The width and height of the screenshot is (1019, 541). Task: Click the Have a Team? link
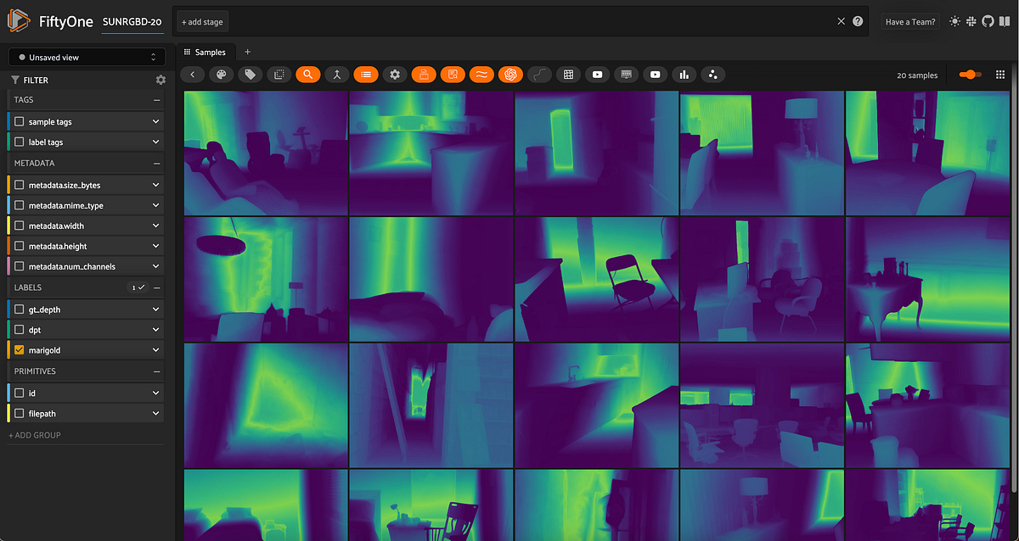tap(909, 21)
